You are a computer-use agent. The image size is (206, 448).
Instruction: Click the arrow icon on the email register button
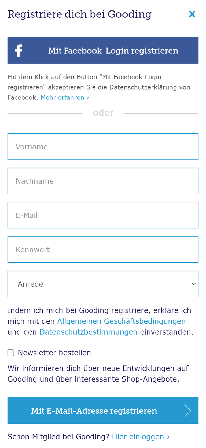(x=187, y=411)
